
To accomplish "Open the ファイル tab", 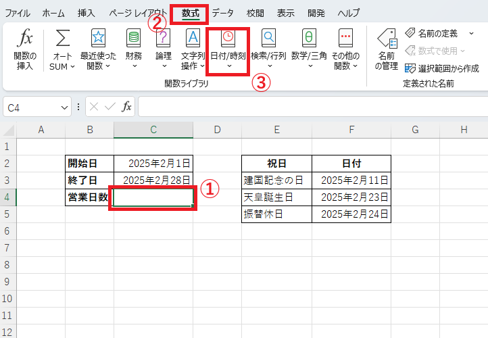I will coord(18,13).
